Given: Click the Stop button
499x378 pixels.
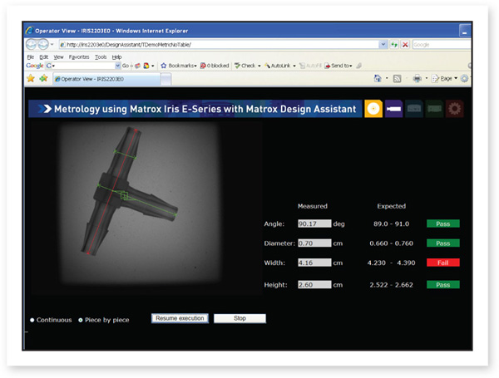Looking at the screenshot, I should 240,318.
